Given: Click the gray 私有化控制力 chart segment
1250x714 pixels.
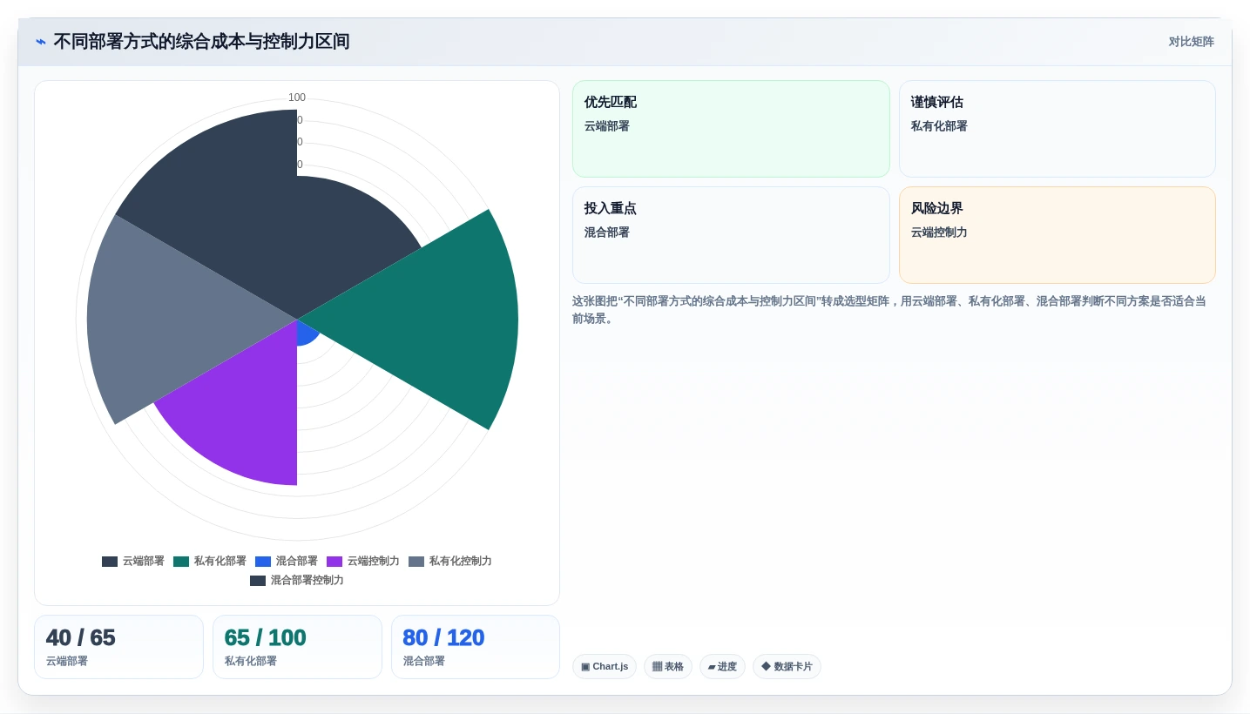Looking at the screenshot, I should 174,318.
